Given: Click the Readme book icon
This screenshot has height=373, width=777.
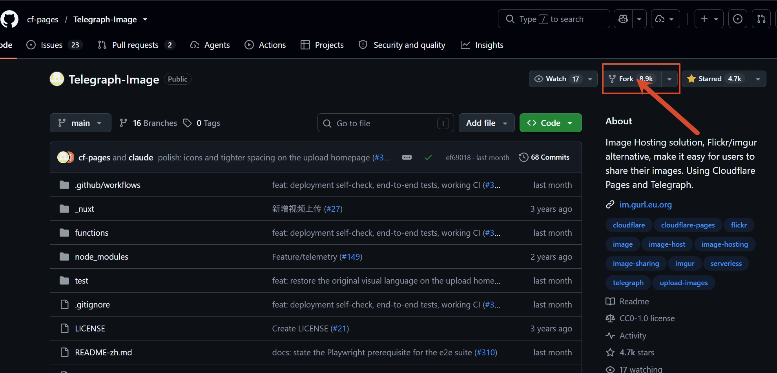Looking at the screenshot, I should pyautogui.click(x=610, y=301).
